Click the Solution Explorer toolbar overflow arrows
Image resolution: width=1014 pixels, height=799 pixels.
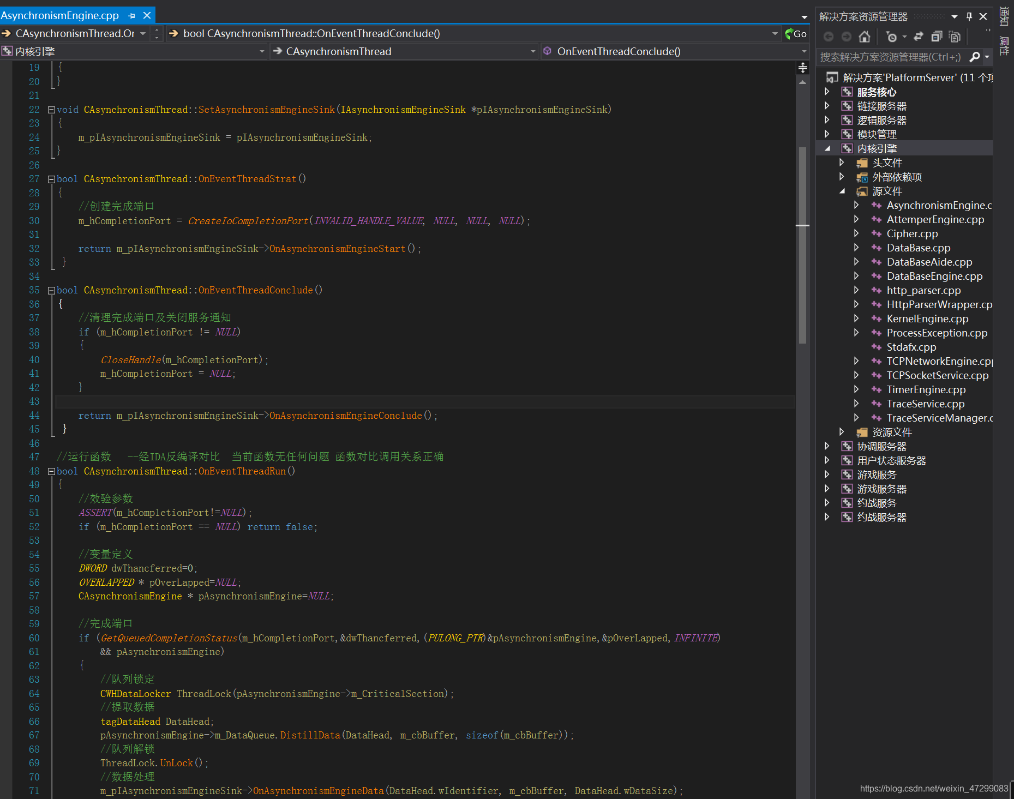[987, 32]
